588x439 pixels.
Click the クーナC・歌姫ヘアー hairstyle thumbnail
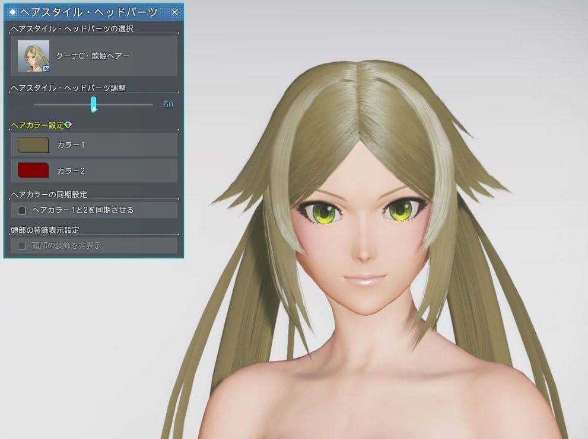coord(33,56)
